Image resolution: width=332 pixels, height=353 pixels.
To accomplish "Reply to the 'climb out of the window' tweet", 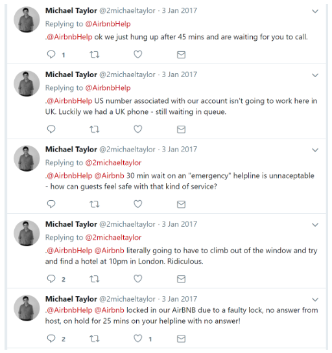I will point(51,279).
